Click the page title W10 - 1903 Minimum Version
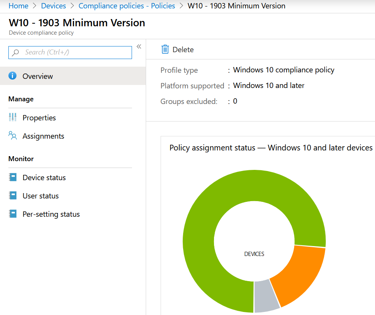The height and width of the screenshot is (315, 375). 77,23
